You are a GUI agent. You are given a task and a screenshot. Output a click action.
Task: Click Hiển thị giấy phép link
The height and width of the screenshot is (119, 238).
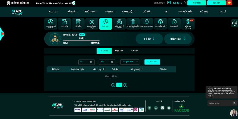(x=20, y=3)
